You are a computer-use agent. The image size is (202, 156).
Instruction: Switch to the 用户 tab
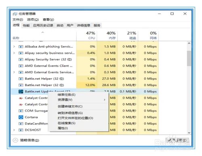[70, 25]
